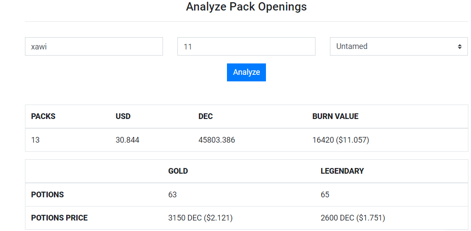This screenshot has width=471, height=231.
Task: Click the blue Analyze button
Action: 246,72
